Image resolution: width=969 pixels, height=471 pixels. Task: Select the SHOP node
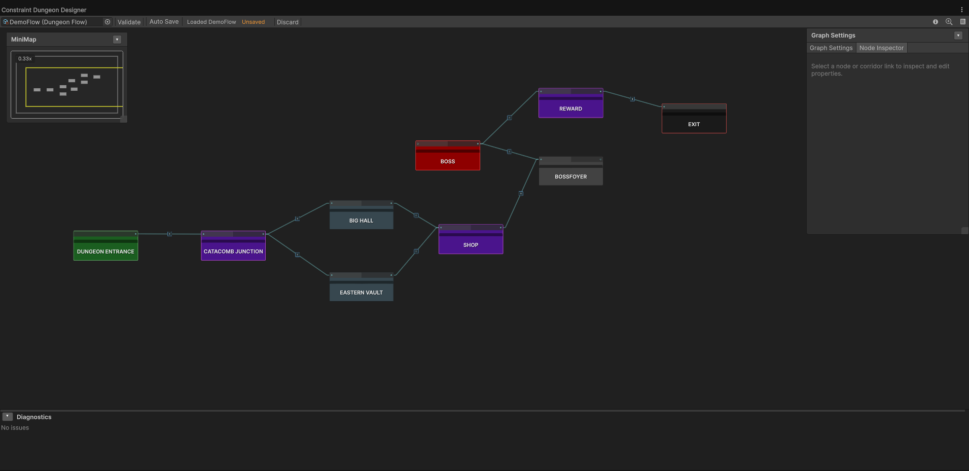[471, 239]
